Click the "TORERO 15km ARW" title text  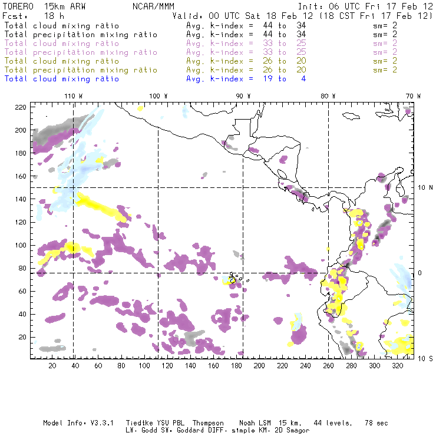(44, 6)
